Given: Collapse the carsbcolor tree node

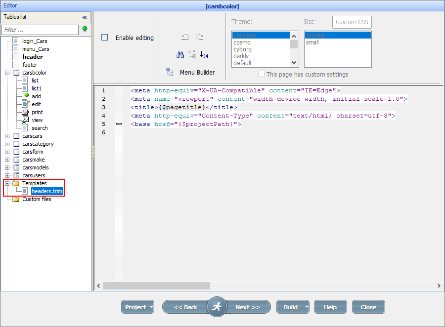Looking at the screenshot, I should point(7,73).
